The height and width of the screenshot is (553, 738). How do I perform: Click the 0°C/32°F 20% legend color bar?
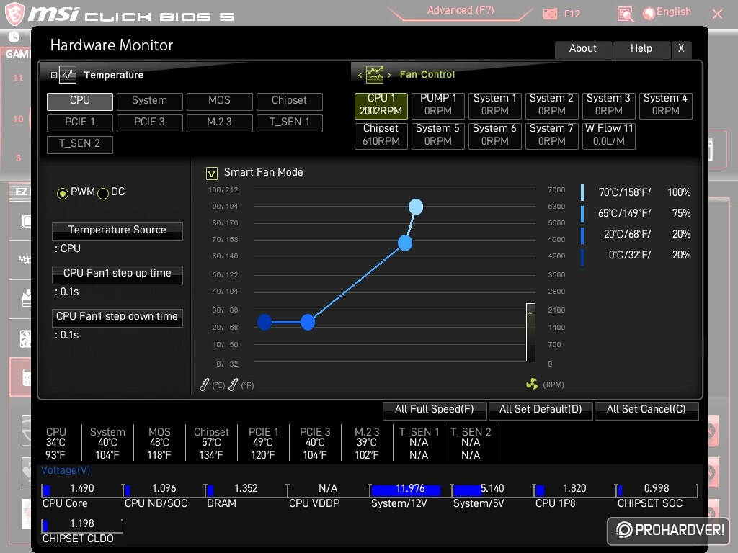[582, 257]
